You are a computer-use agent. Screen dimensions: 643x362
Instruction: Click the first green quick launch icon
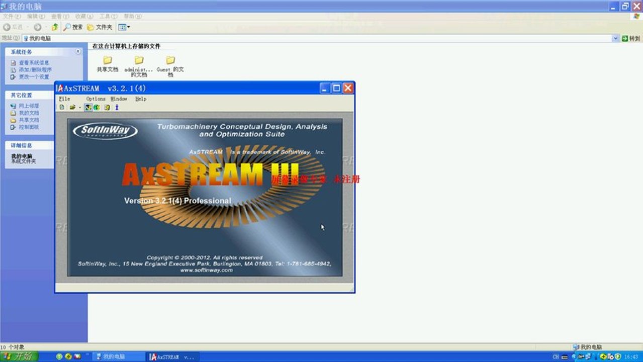[x=59, y=357]
